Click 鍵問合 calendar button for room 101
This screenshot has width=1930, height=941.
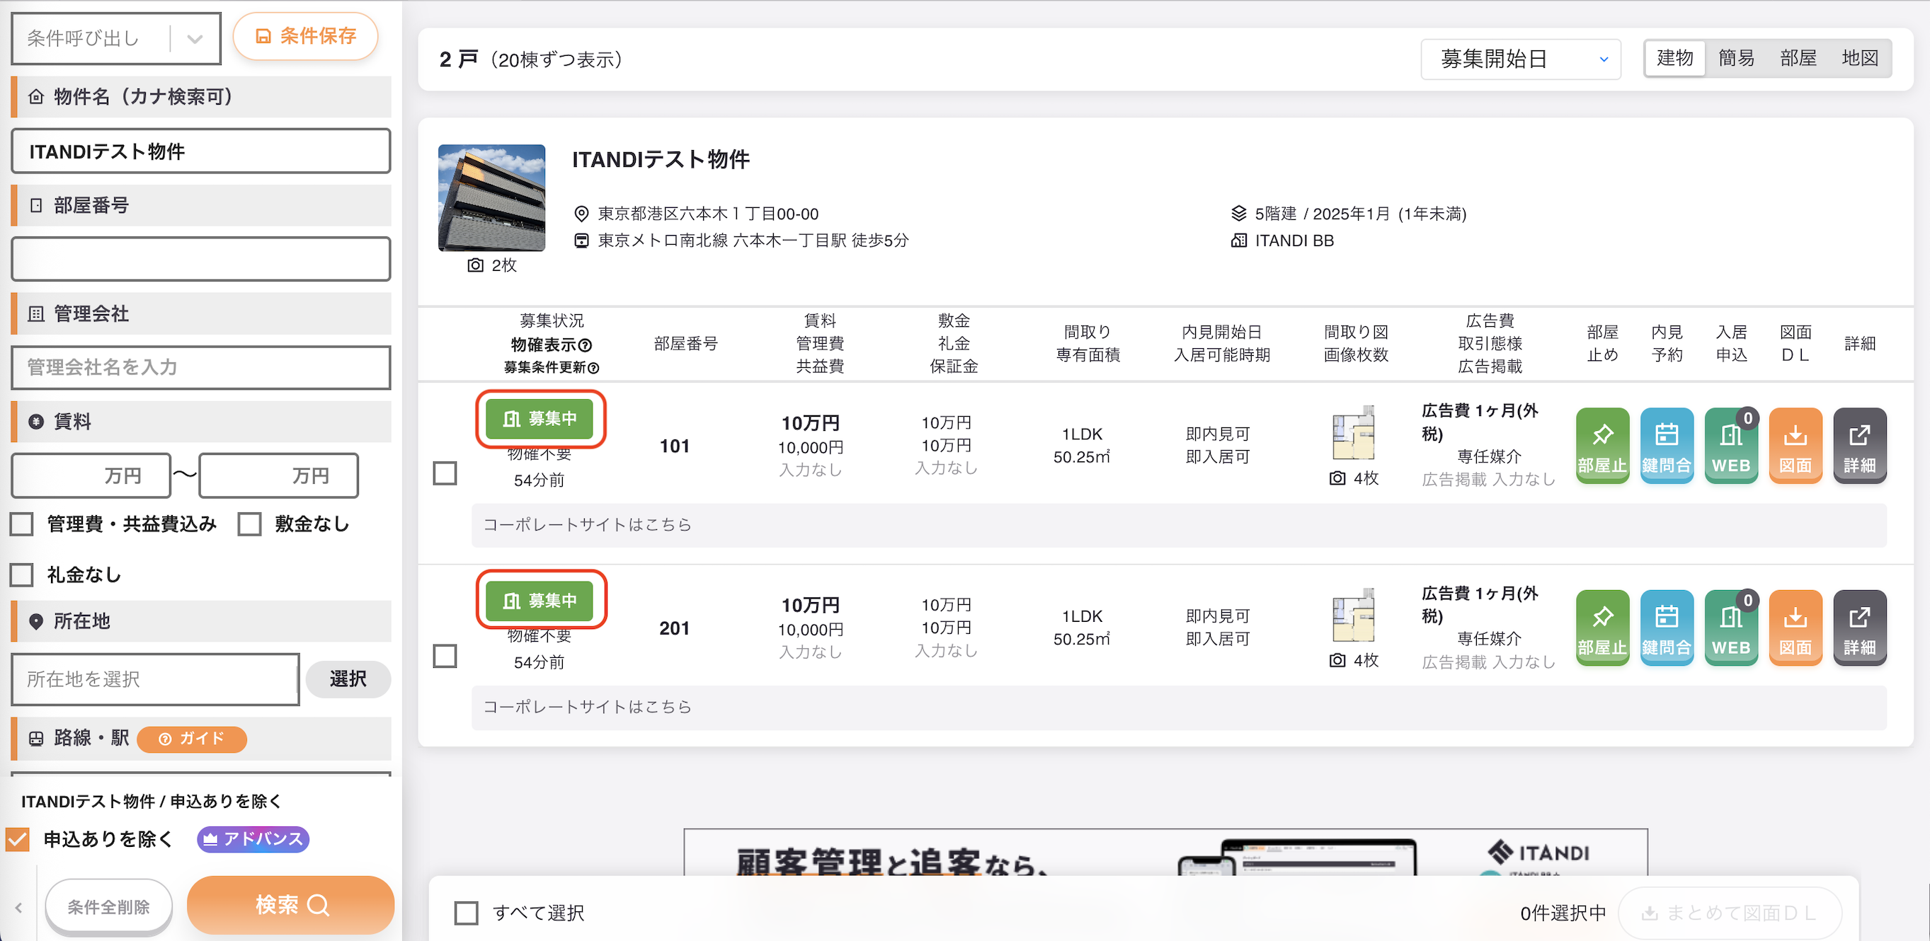coord(1667,446)
